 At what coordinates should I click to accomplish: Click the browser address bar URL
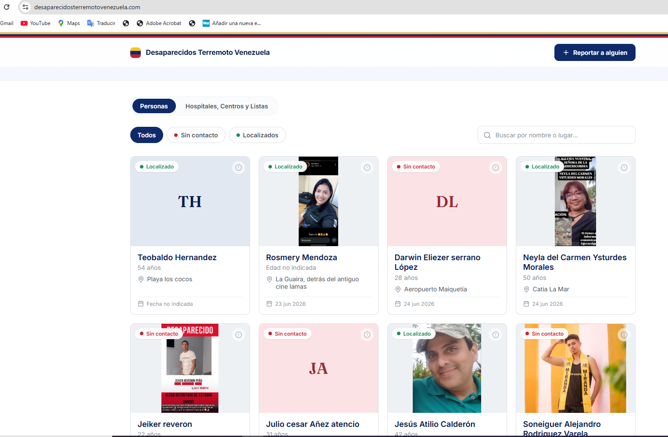[87, 7]
